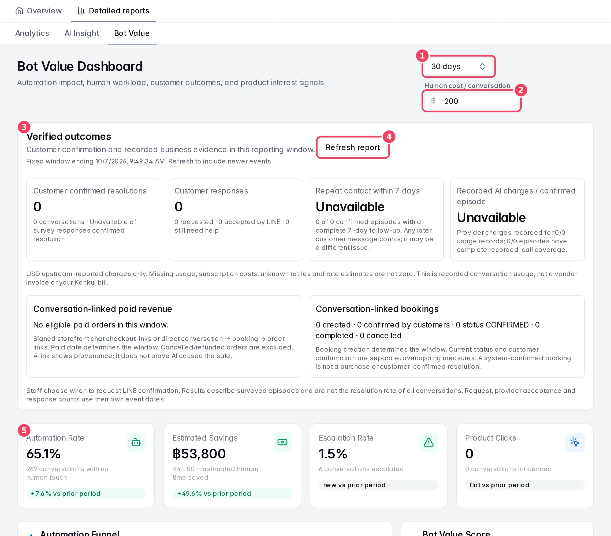Screen dimensions: 611x536
Task: Click the Customer responses card
Action: 235,220
